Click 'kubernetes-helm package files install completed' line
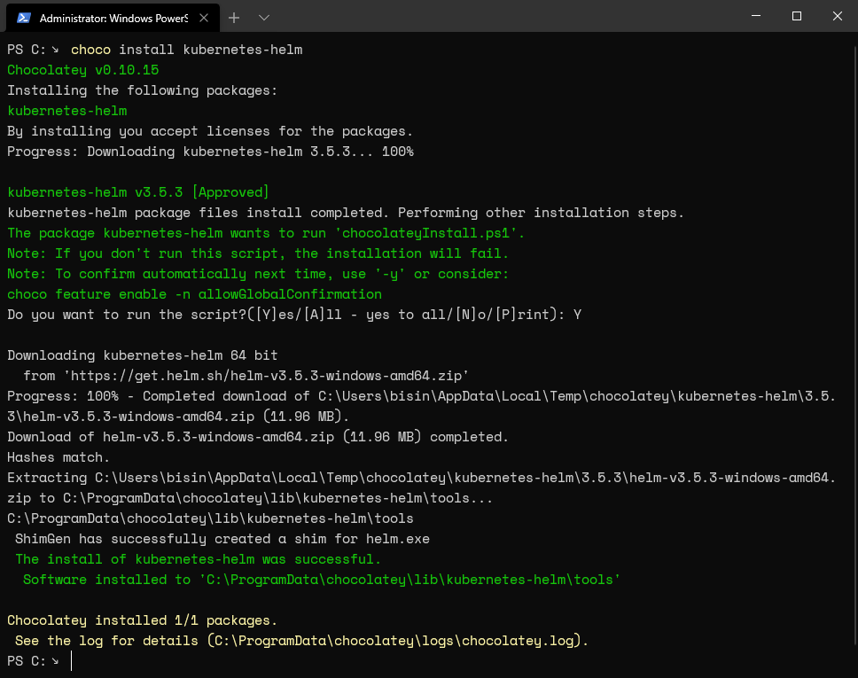The height and width of the screenshot is (678, 858). click(346, 213)
